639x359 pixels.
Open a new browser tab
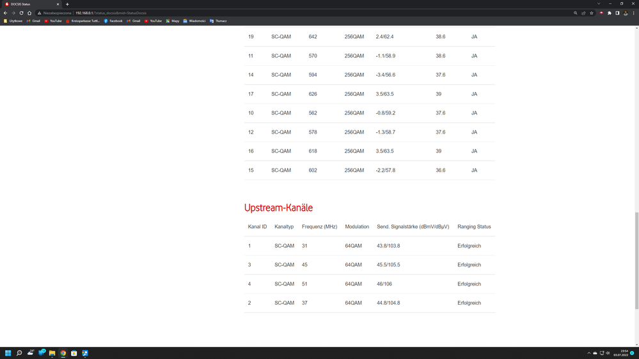point(67,4)
